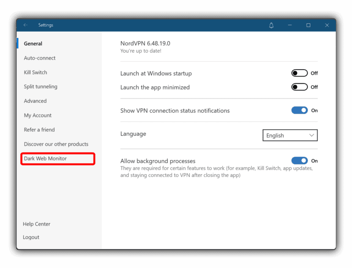Open the notifications bell icon

[271, 25]
